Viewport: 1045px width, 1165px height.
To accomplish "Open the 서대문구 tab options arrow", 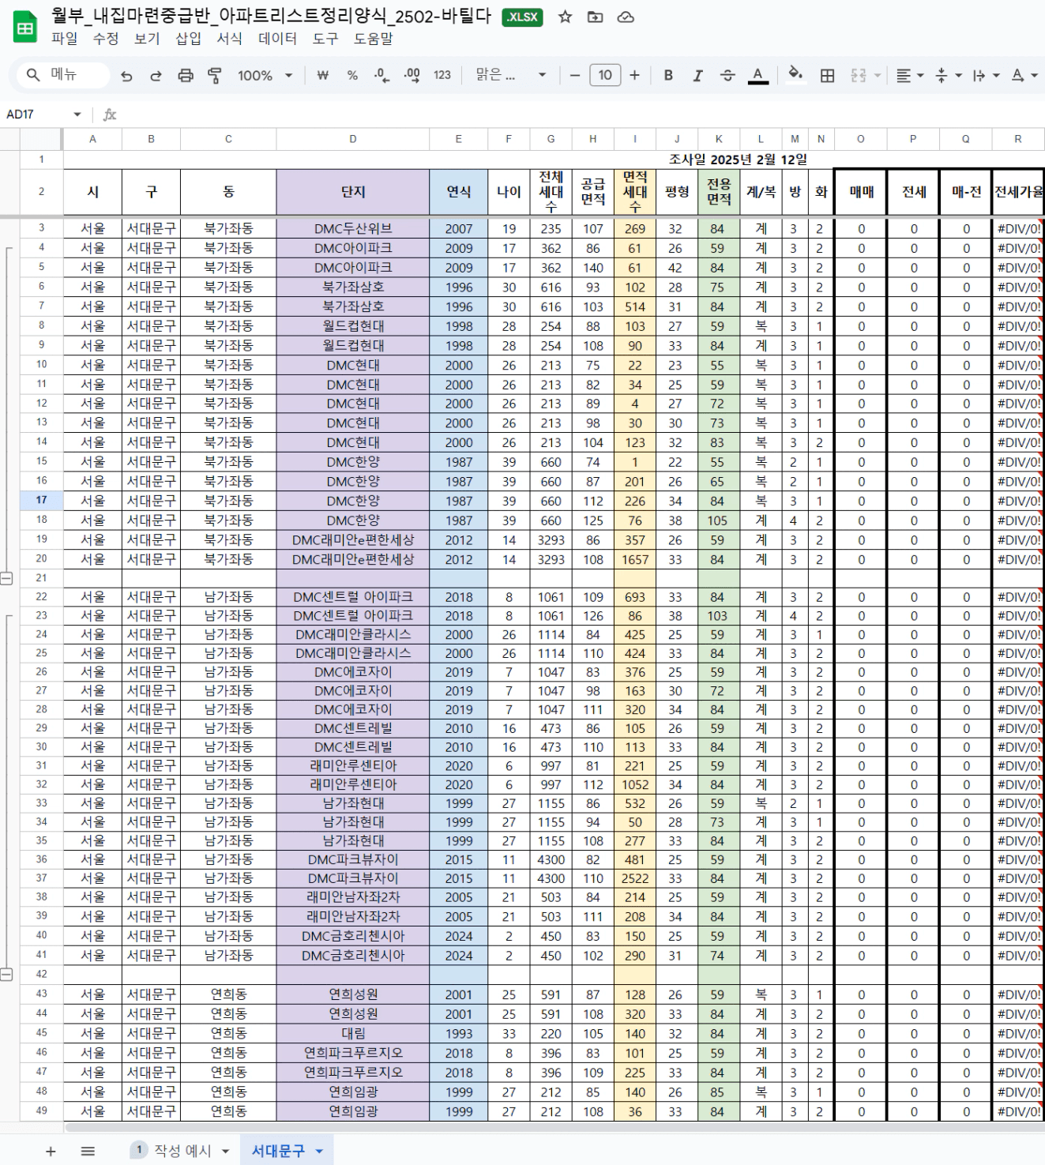I will tap(319, 1152).
